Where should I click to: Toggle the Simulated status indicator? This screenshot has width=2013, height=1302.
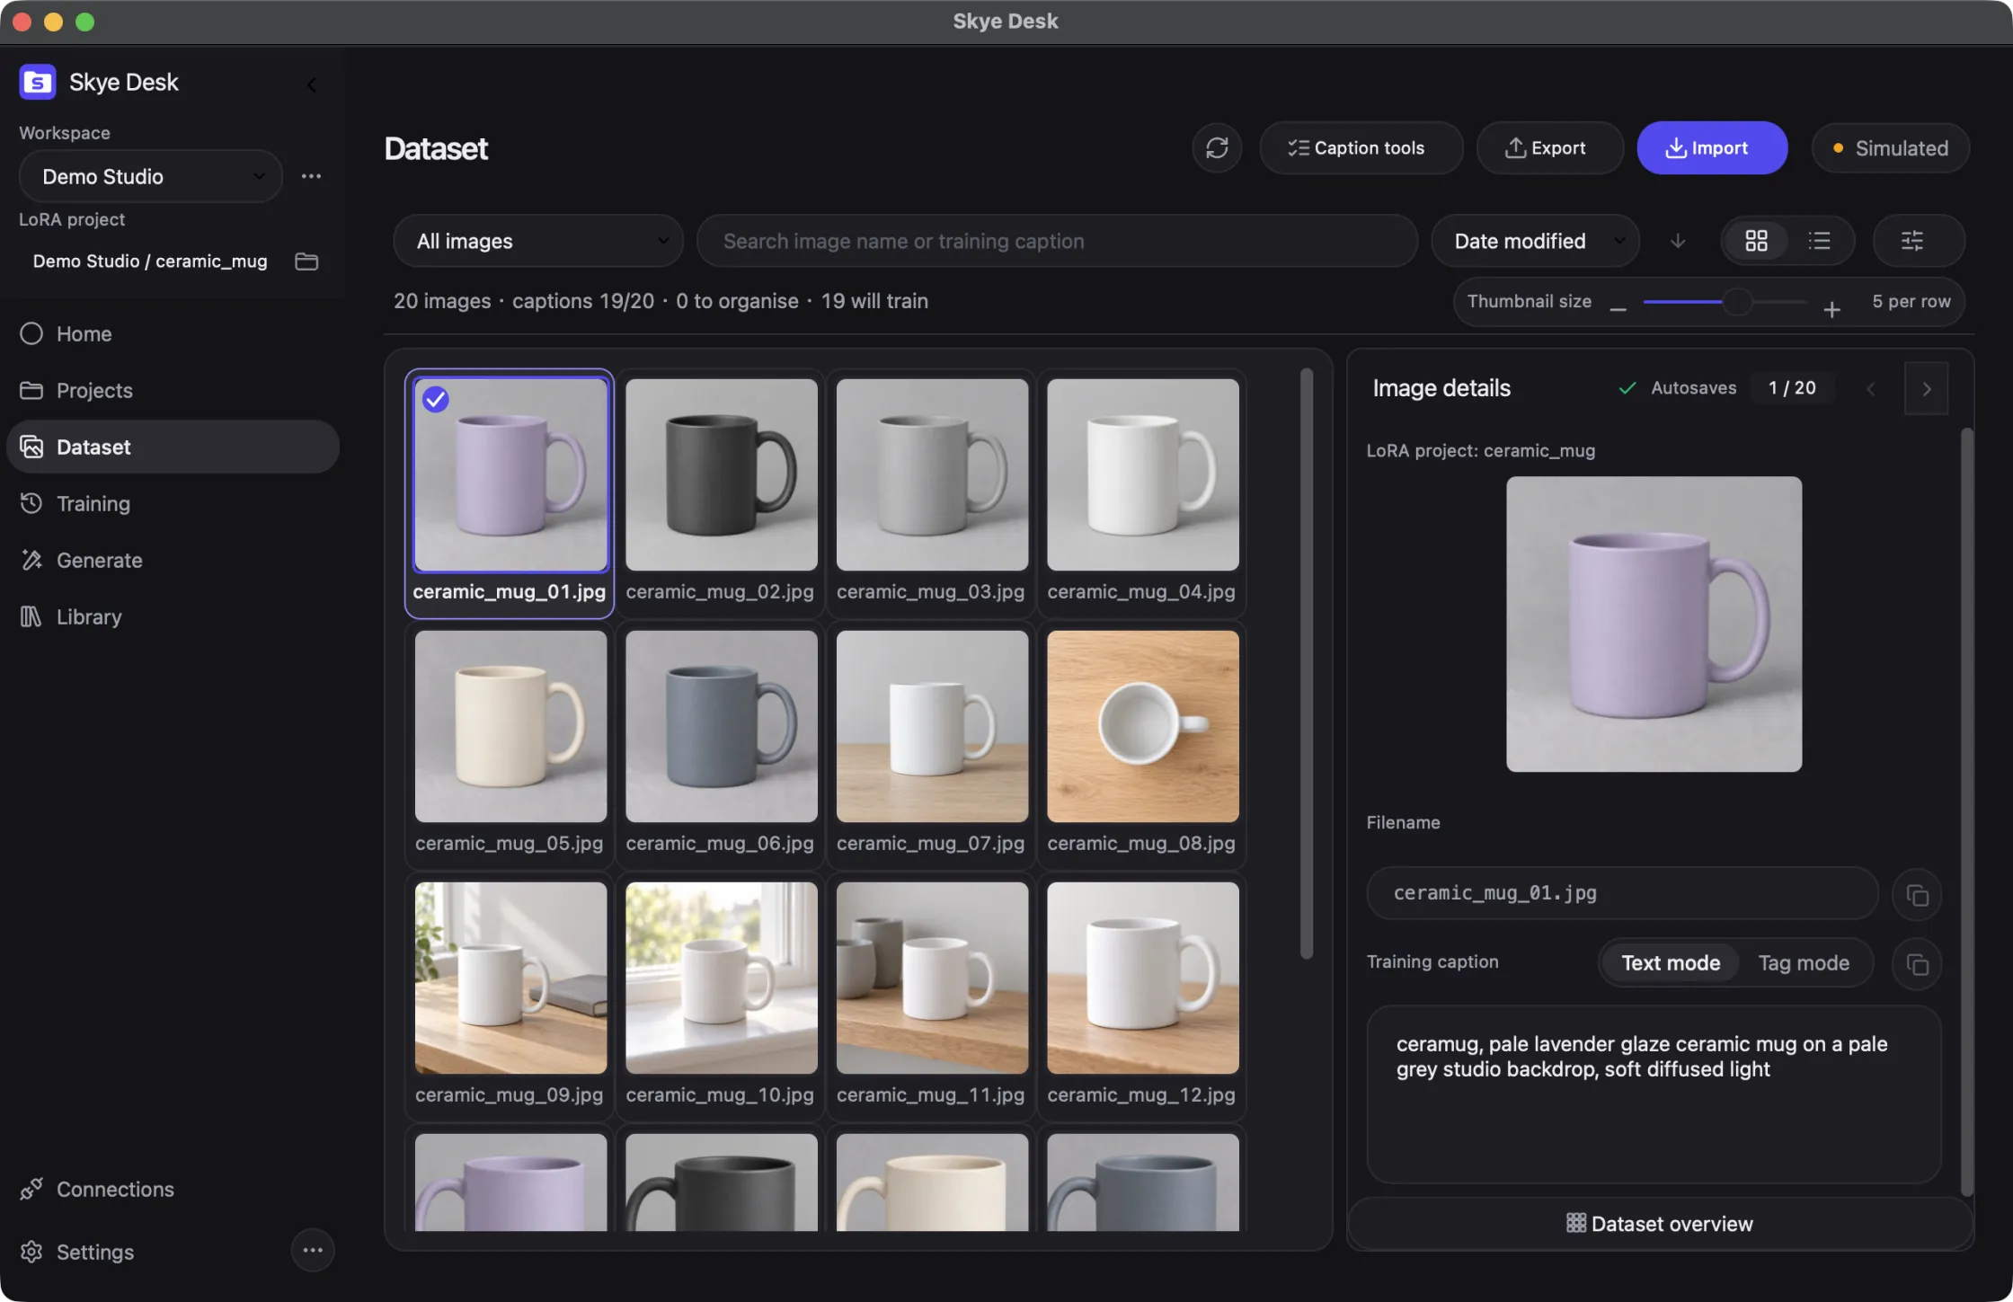click(1890, 148)
